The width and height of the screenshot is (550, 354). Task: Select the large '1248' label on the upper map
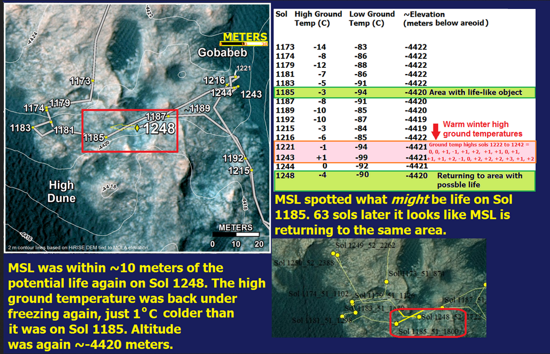[x=159, y=128]
